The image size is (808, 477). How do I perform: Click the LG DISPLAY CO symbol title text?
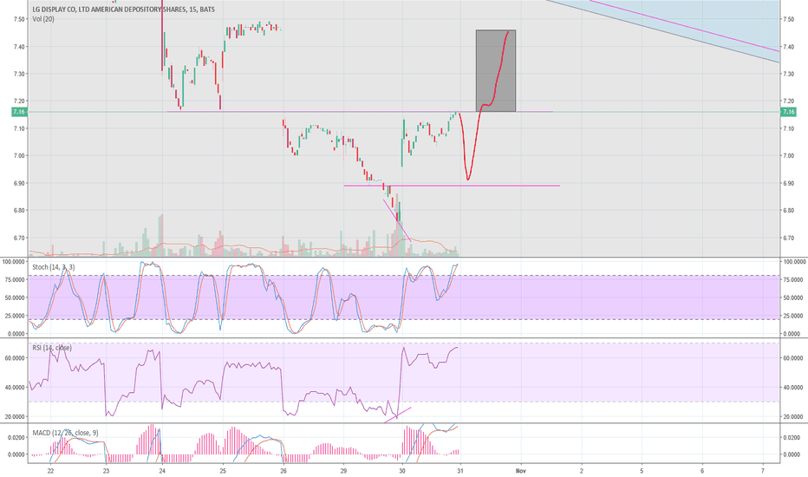click(x=124, y=10)
